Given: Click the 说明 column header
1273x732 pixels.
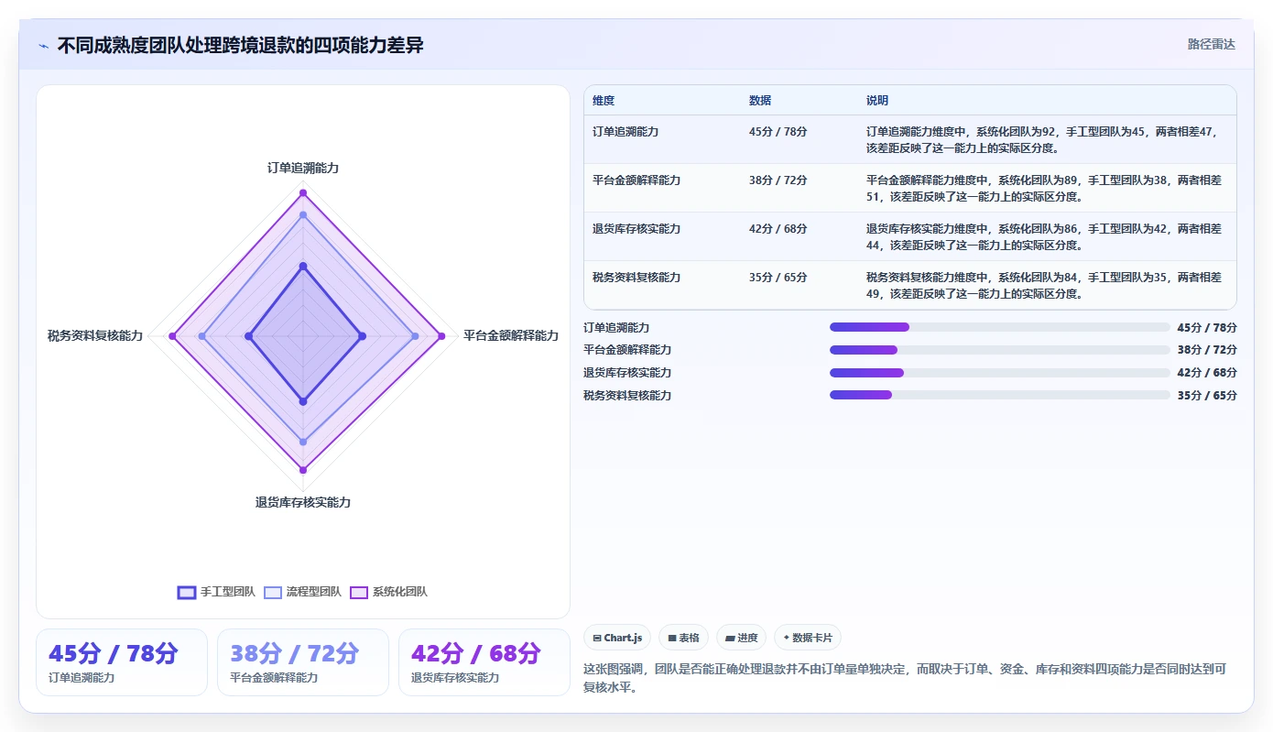Looking at the screenshot, I should pyautogui.click(x=877, y=101).
